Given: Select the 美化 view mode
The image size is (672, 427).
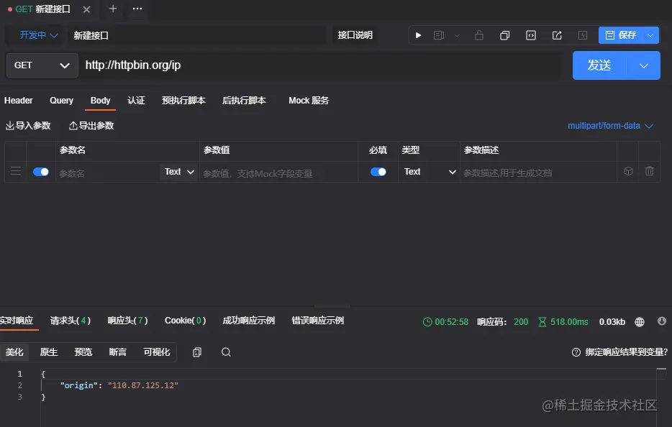Looking at the screenshot, I should tap(14, 352).
